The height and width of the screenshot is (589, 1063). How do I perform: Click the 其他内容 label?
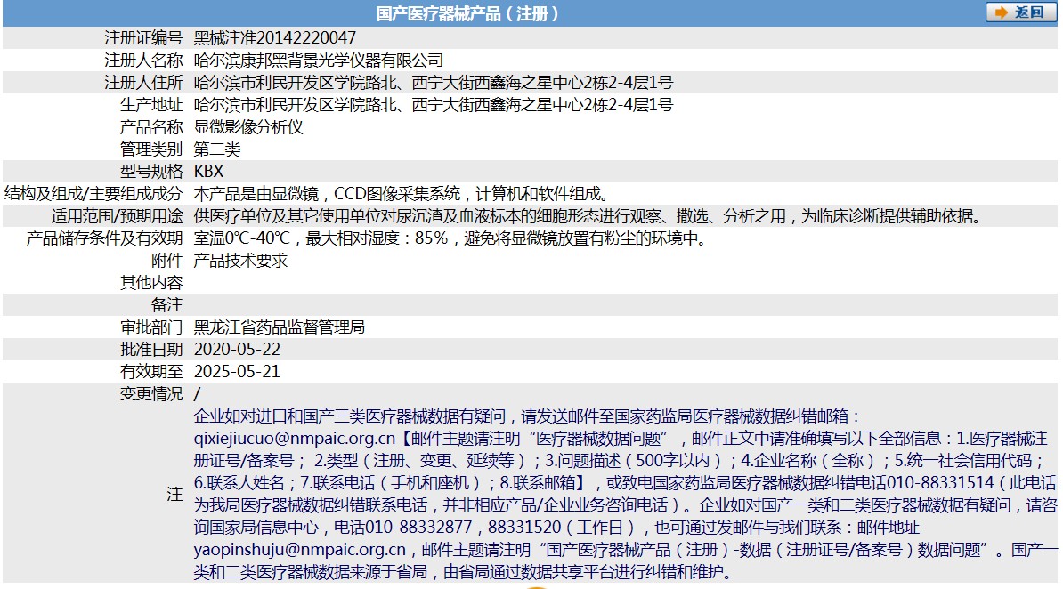click(151, 283)
